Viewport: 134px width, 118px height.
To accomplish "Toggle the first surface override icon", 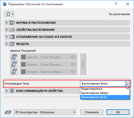I will [14, 57].
